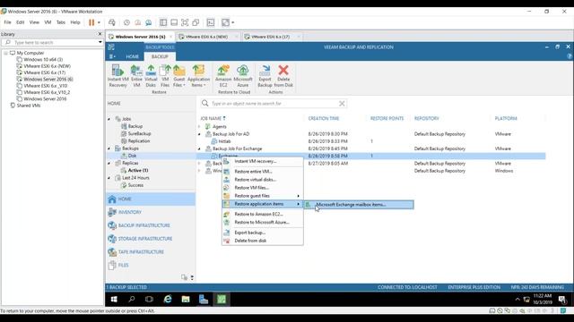Open Restore guest files submenu
Screen dimensions: 574x322
[262, 196]
